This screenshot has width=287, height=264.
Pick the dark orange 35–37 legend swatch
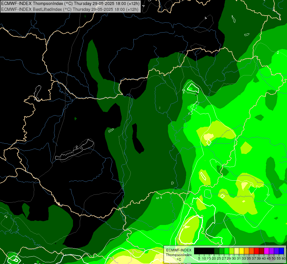click(252, 251)
